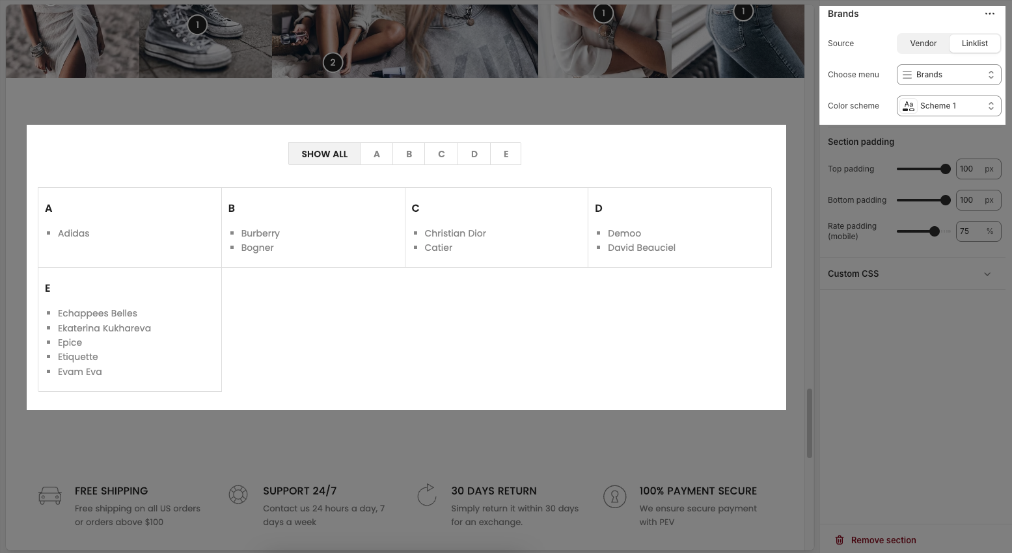Click the 30 DAYS RETURN heading
Screen dimensions: 1012x553
[x=494, y=491]
